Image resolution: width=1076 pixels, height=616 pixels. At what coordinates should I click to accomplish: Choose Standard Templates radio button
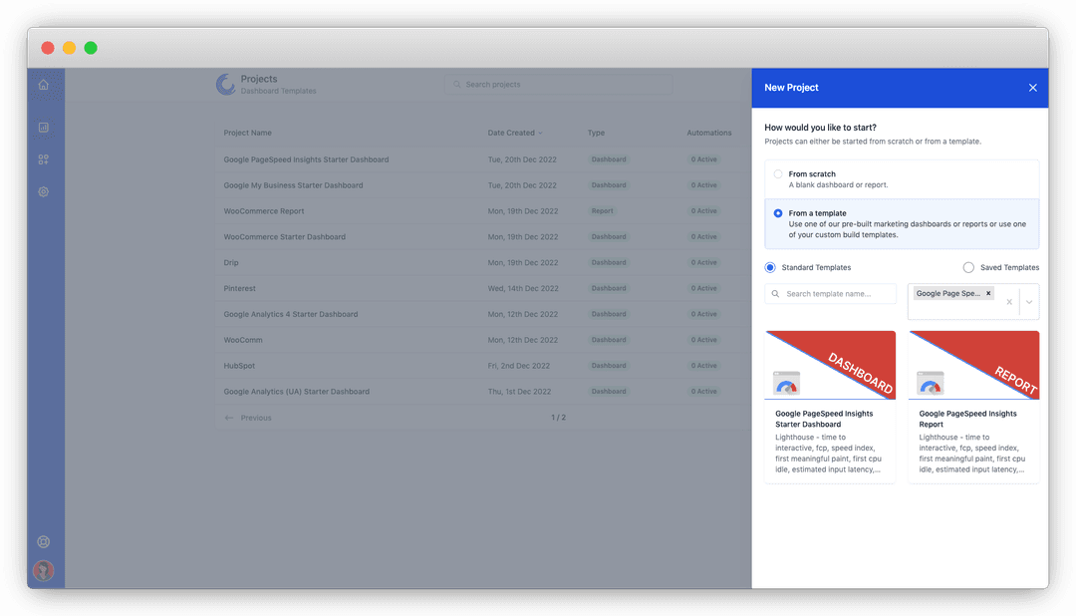[770, 267]
